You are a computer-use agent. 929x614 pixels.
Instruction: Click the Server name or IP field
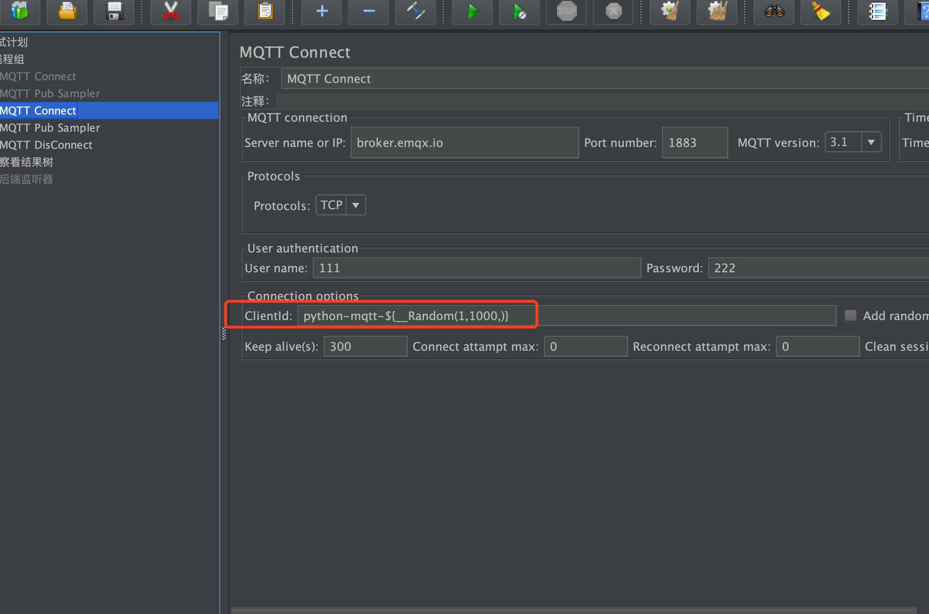(x=464, y=142)
